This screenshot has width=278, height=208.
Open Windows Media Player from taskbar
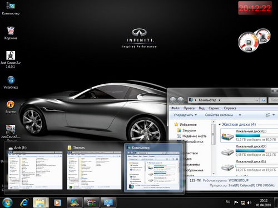[x=57, y=202]
